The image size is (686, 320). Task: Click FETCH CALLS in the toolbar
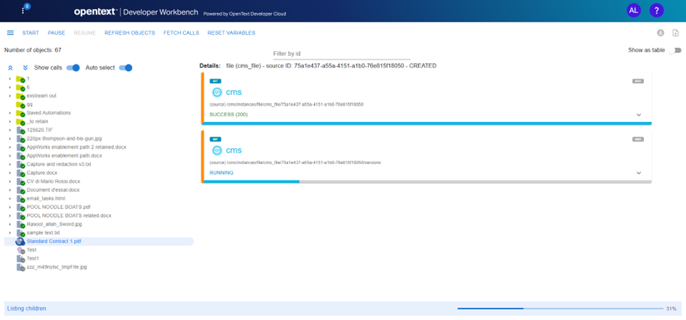pyautogui.click(x=181, y=33)
